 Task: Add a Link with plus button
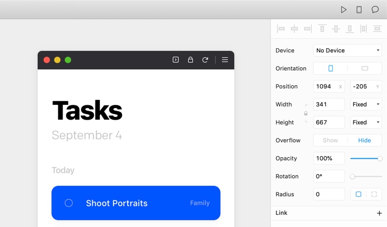(x=379, y=213)
